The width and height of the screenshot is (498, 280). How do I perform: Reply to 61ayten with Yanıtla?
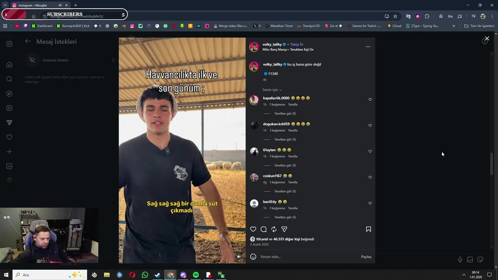click(x=293, y=156)
